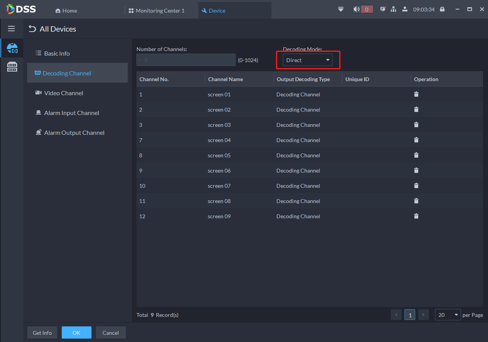Select the Channel No. column header

[154, 79]
